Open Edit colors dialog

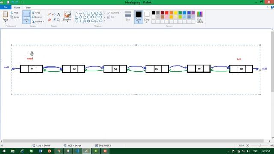[x=200, y=17]
